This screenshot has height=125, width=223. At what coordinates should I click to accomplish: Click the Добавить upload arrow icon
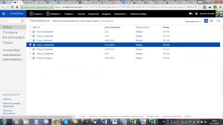coord(48,14)
